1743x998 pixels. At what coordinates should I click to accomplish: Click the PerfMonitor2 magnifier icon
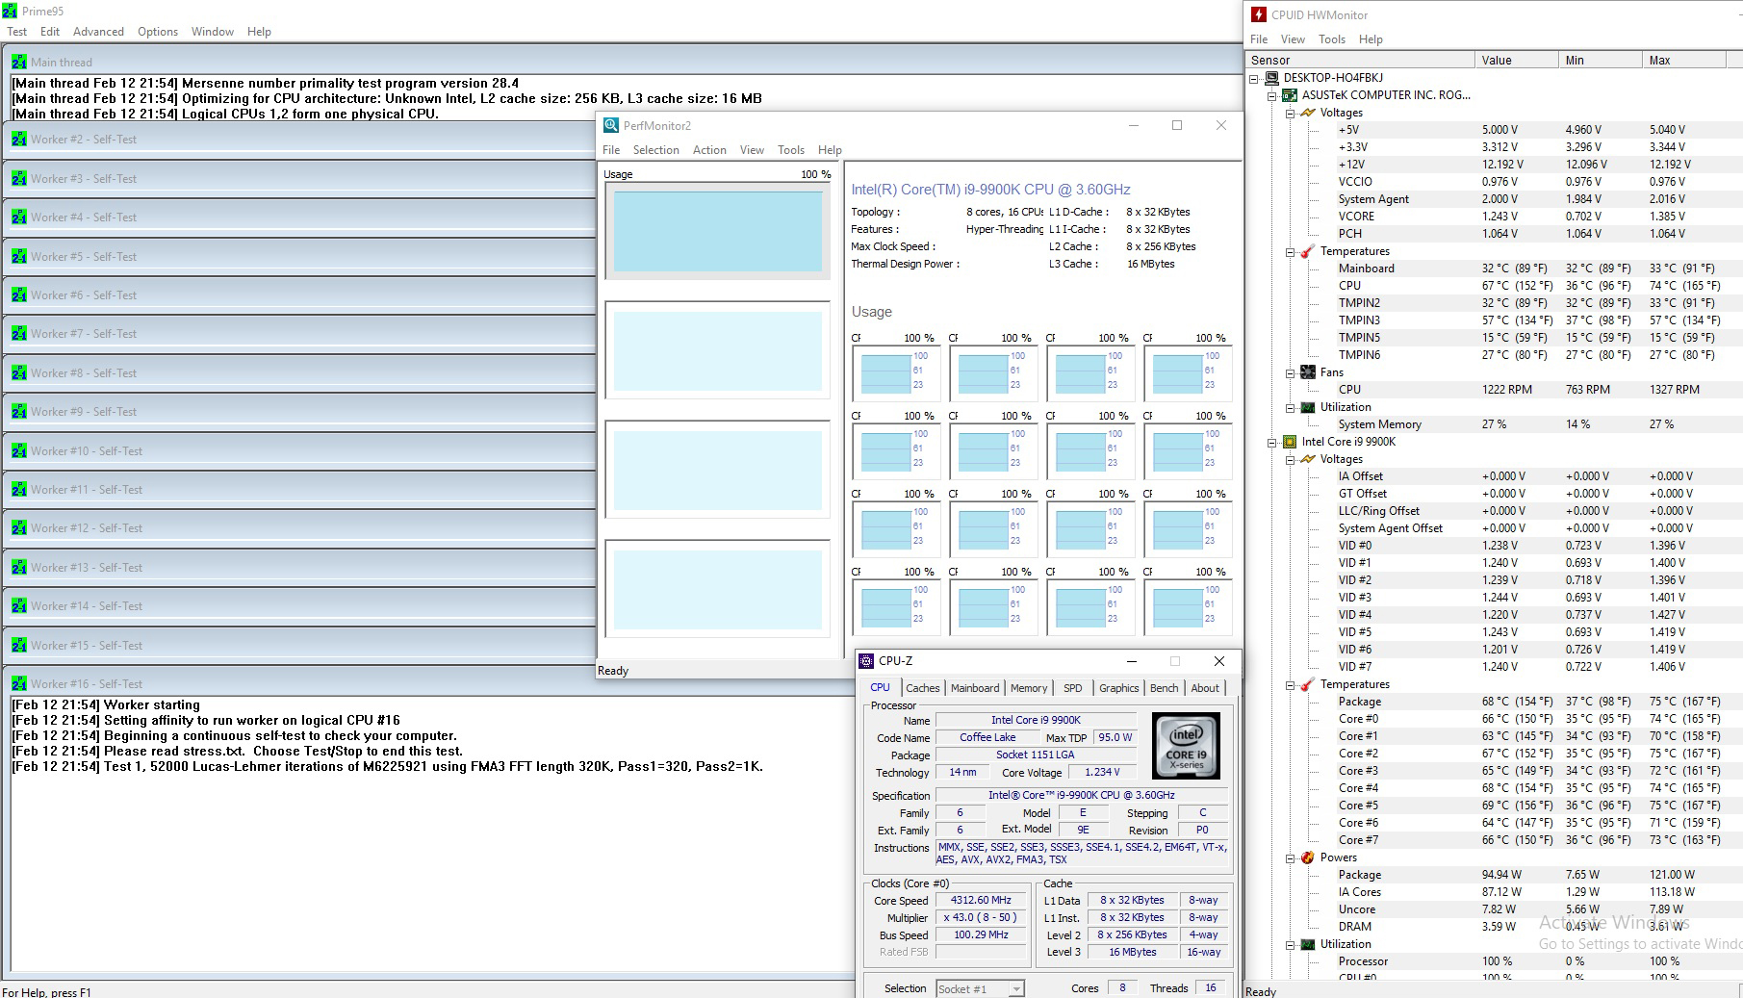[x=610, y=126]
